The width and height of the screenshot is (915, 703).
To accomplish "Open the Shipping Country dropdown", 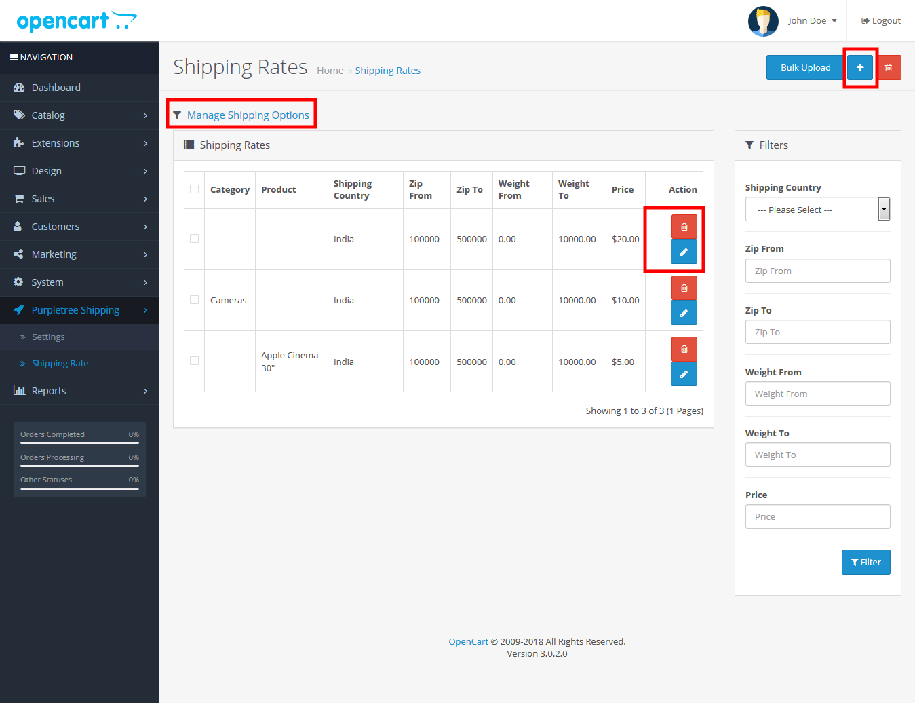I will pos(817,210).
